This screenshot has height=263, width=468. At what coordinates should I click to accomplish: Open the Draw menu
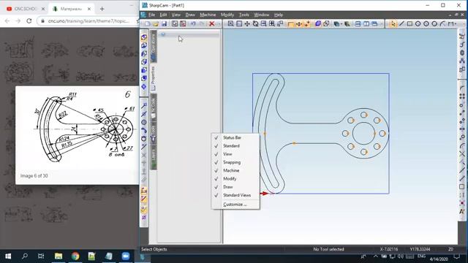[190, 15]
